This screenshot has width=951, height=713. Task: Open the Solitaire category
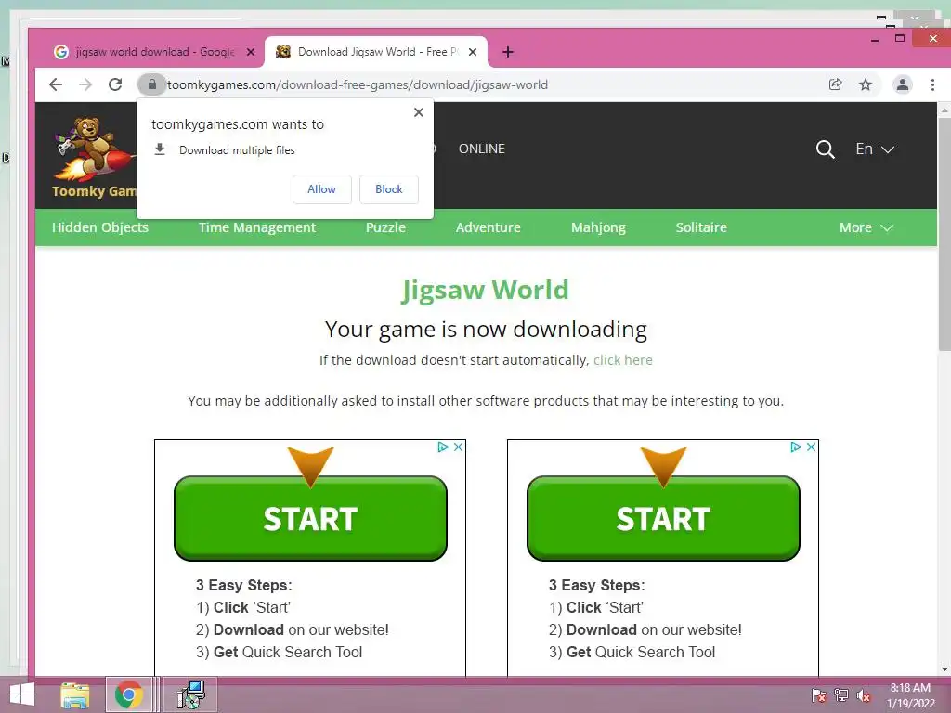[701, 227]
